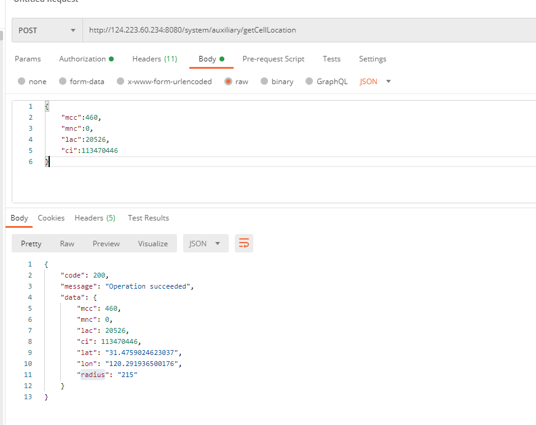Click the wrap lines icon in response toolbar

(244, 243)
